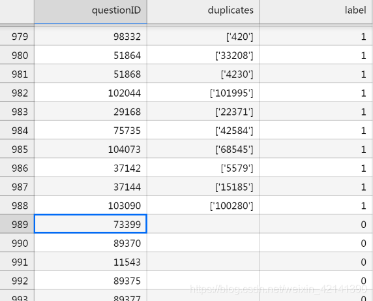Select questionID cell 98332

[91, 36]
